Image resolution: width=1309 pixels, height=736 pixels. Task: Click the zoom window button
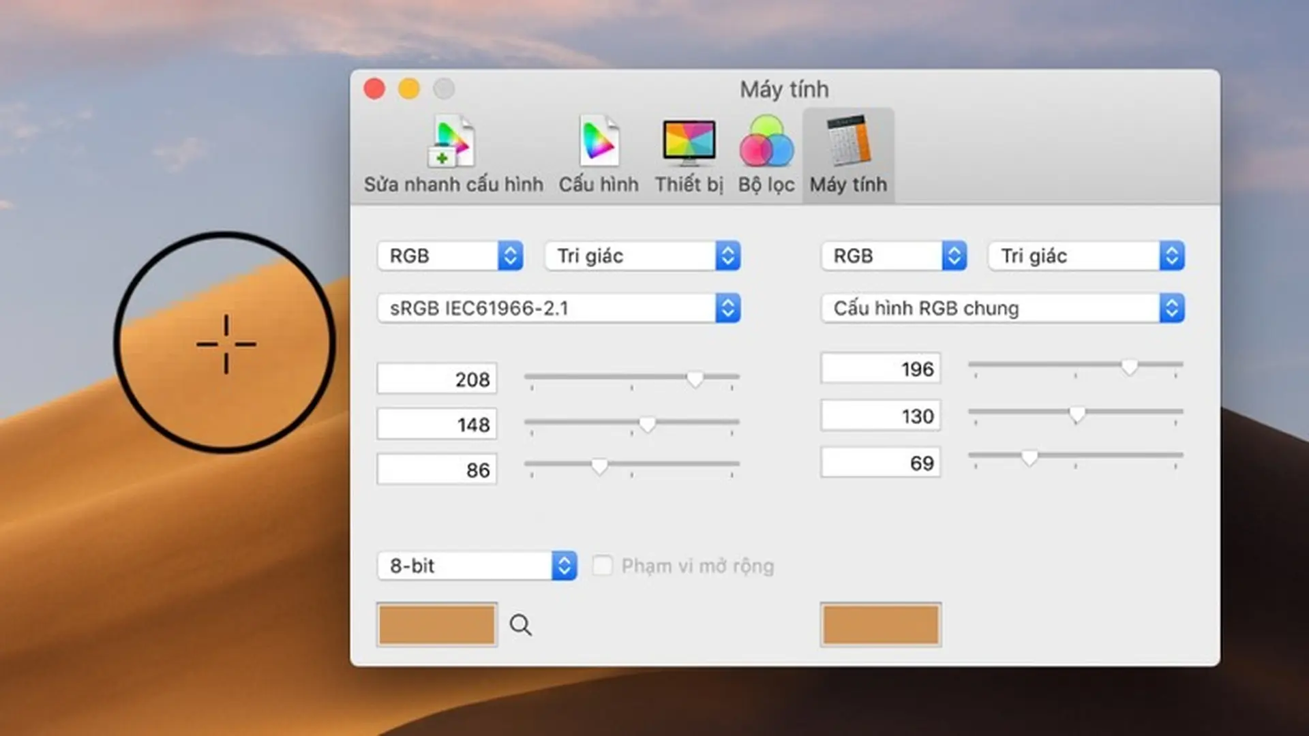pos(445,89)
